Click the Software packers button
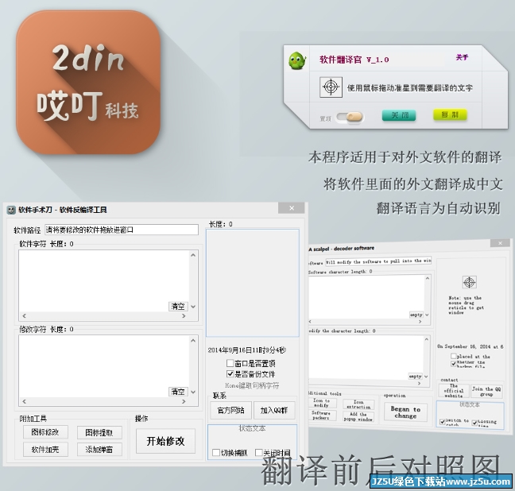 tap(322, 416)
